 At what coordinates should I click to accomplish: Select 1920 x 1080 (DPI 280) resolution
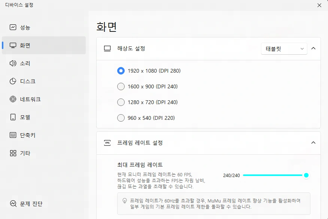tap(121, 71)
